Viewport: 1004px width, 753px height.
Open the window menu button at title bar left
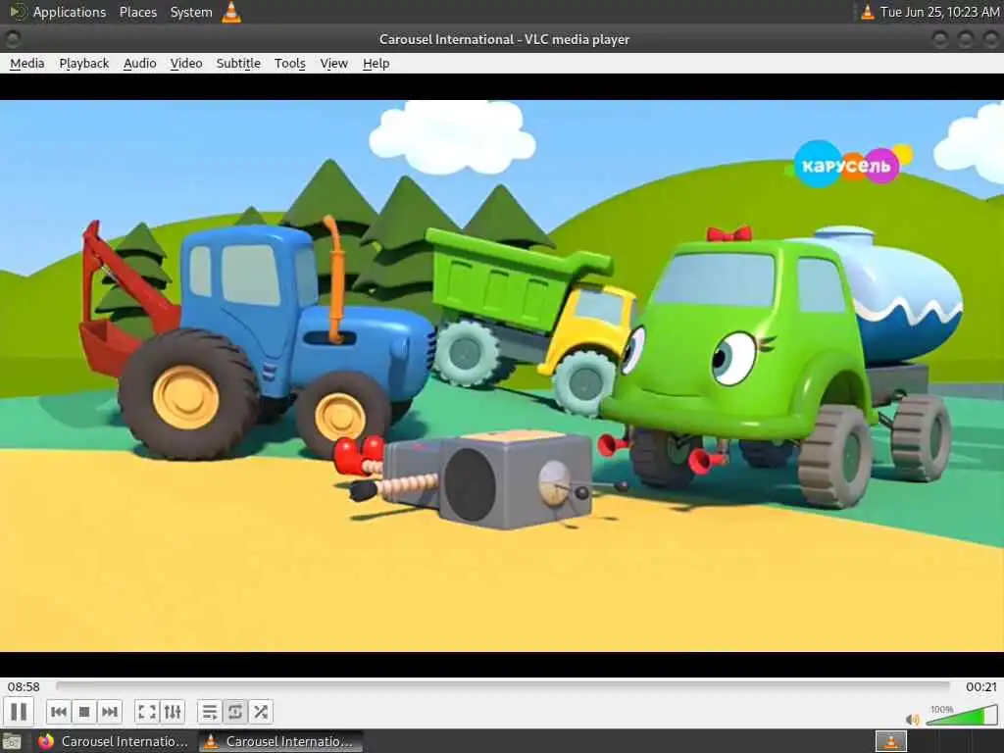[x=12, y=39]
